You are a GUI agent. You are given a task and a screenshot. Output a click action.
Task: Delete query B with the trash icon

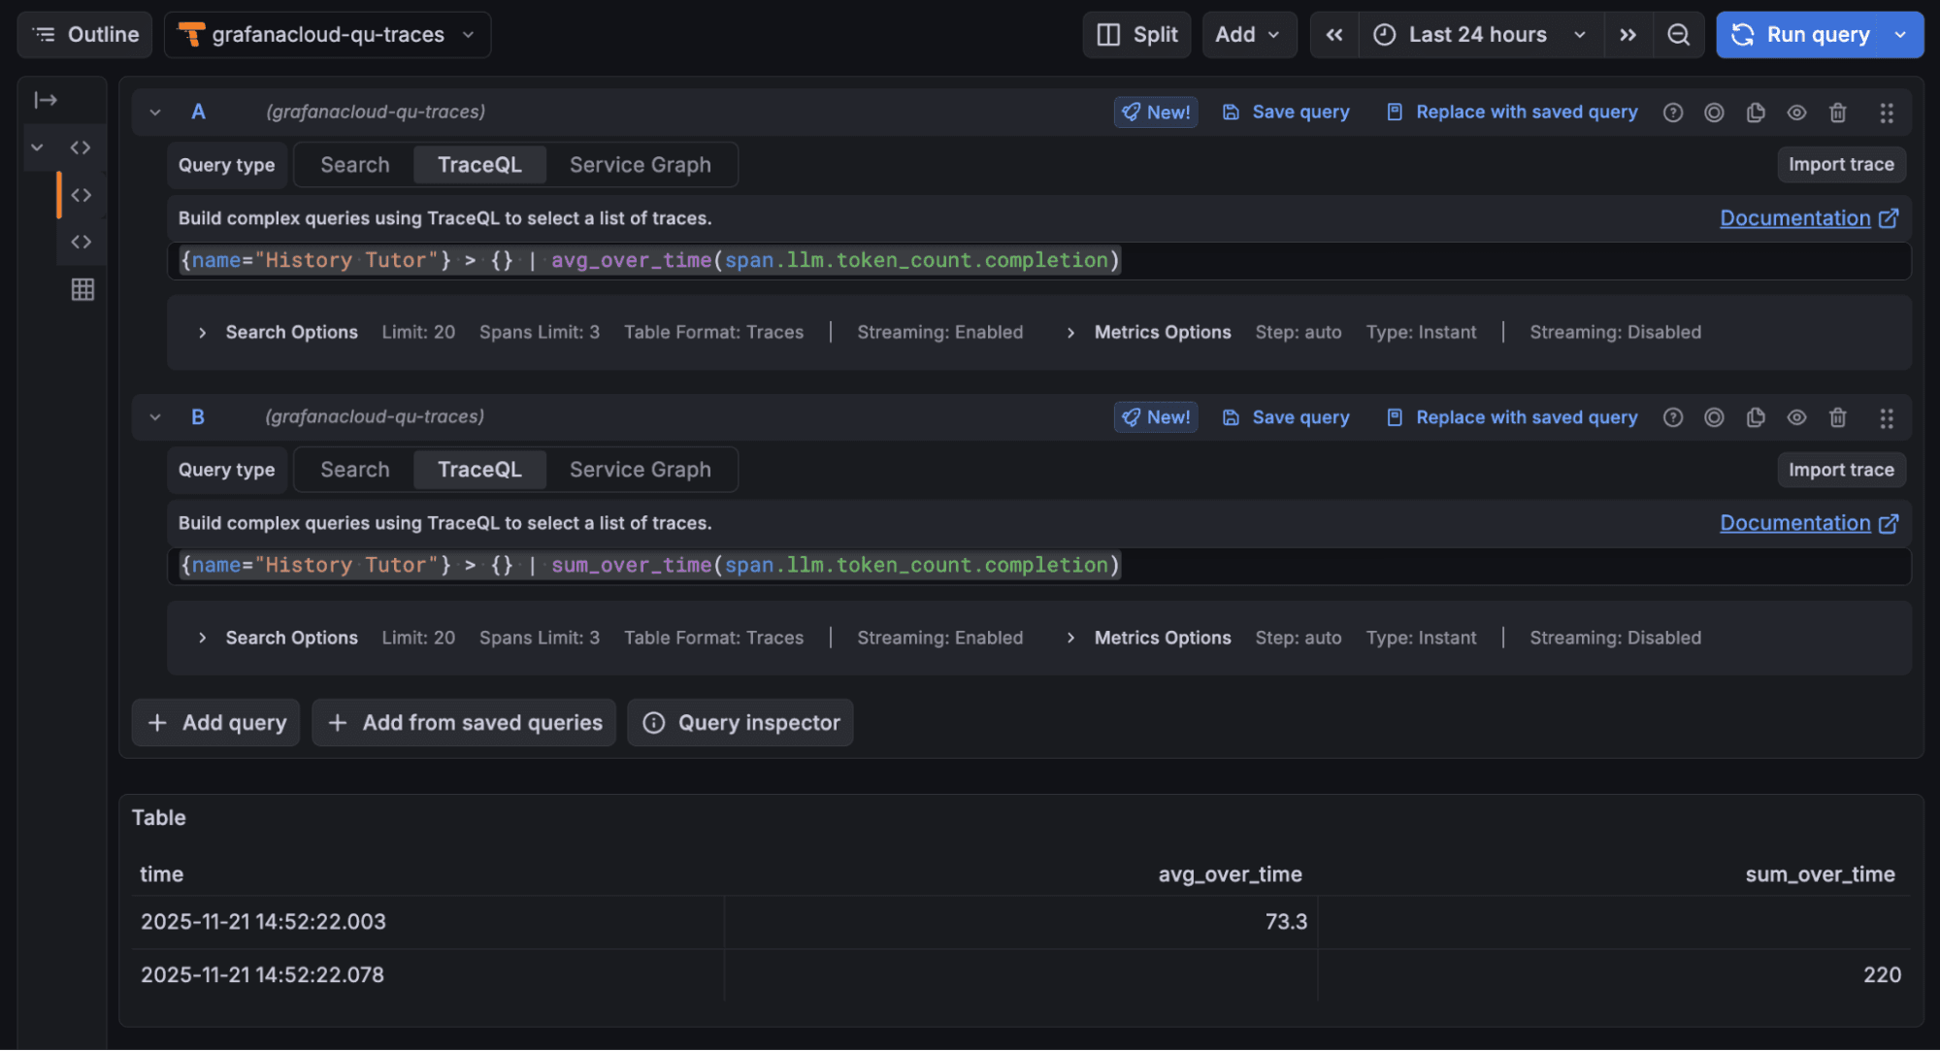(x=1837, y=416)
